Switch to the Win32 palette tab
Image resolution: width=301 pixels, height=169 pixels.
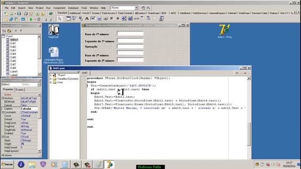click(86, 13)
